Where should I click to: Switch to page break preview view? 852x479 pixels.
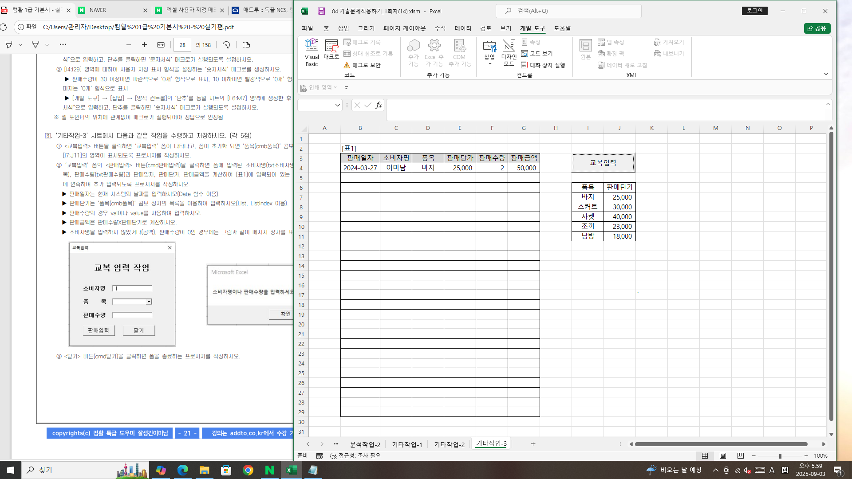[741, 456]
